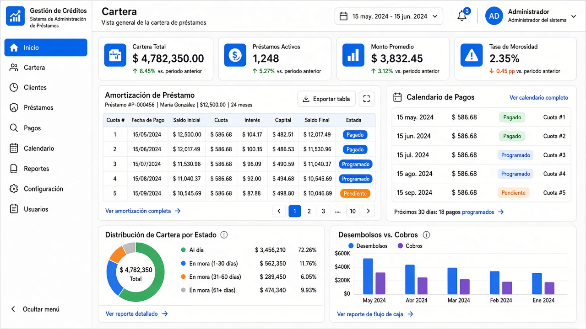Go to the previous pagination page arrow
Viewport: 586px width, 329px height.
[x=279, y=211]
